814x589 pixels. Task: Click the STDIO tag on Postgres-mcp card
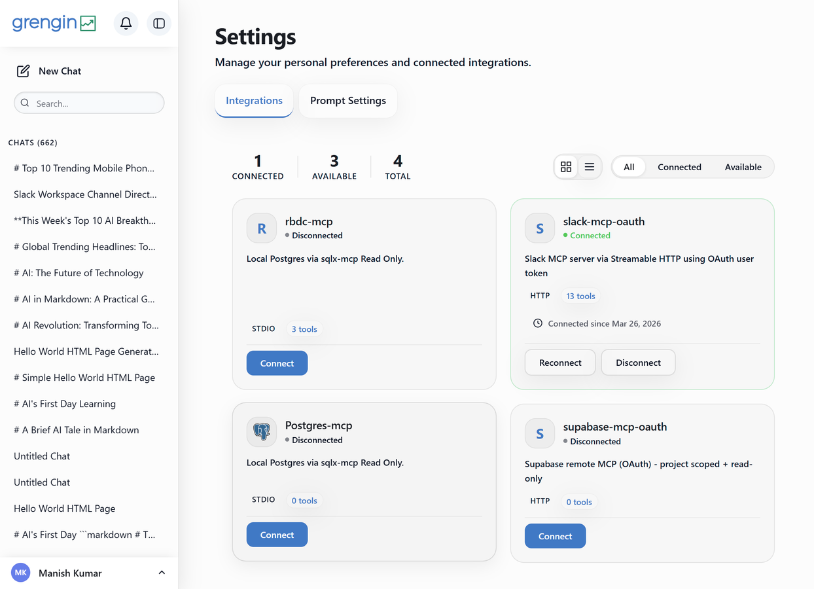[264, 499]
